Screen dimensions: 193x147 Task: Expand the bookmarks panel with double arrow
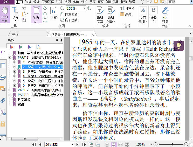click(x=57, y=40)
